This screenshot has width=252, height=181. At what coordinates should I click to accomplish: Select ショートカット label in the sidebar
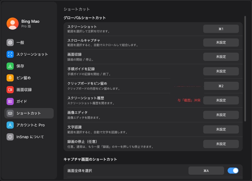coord(28,113)
